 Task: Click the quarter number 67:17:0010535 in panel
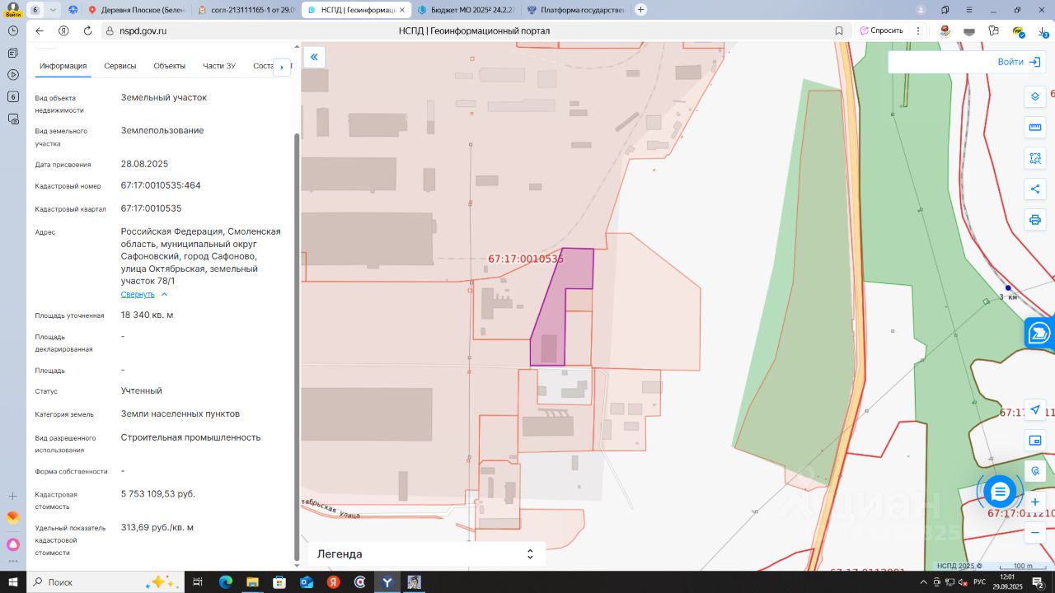(151, 208)
